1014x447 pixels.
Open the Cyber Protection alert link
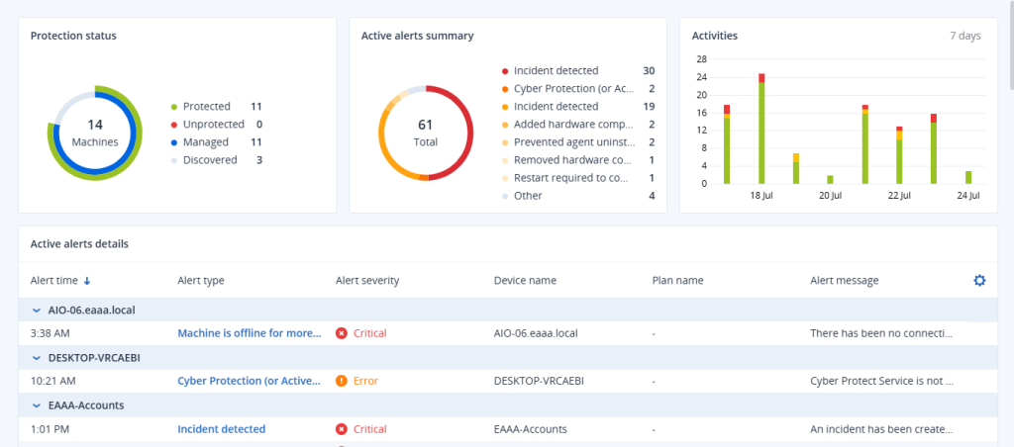[x=249, y=381]
